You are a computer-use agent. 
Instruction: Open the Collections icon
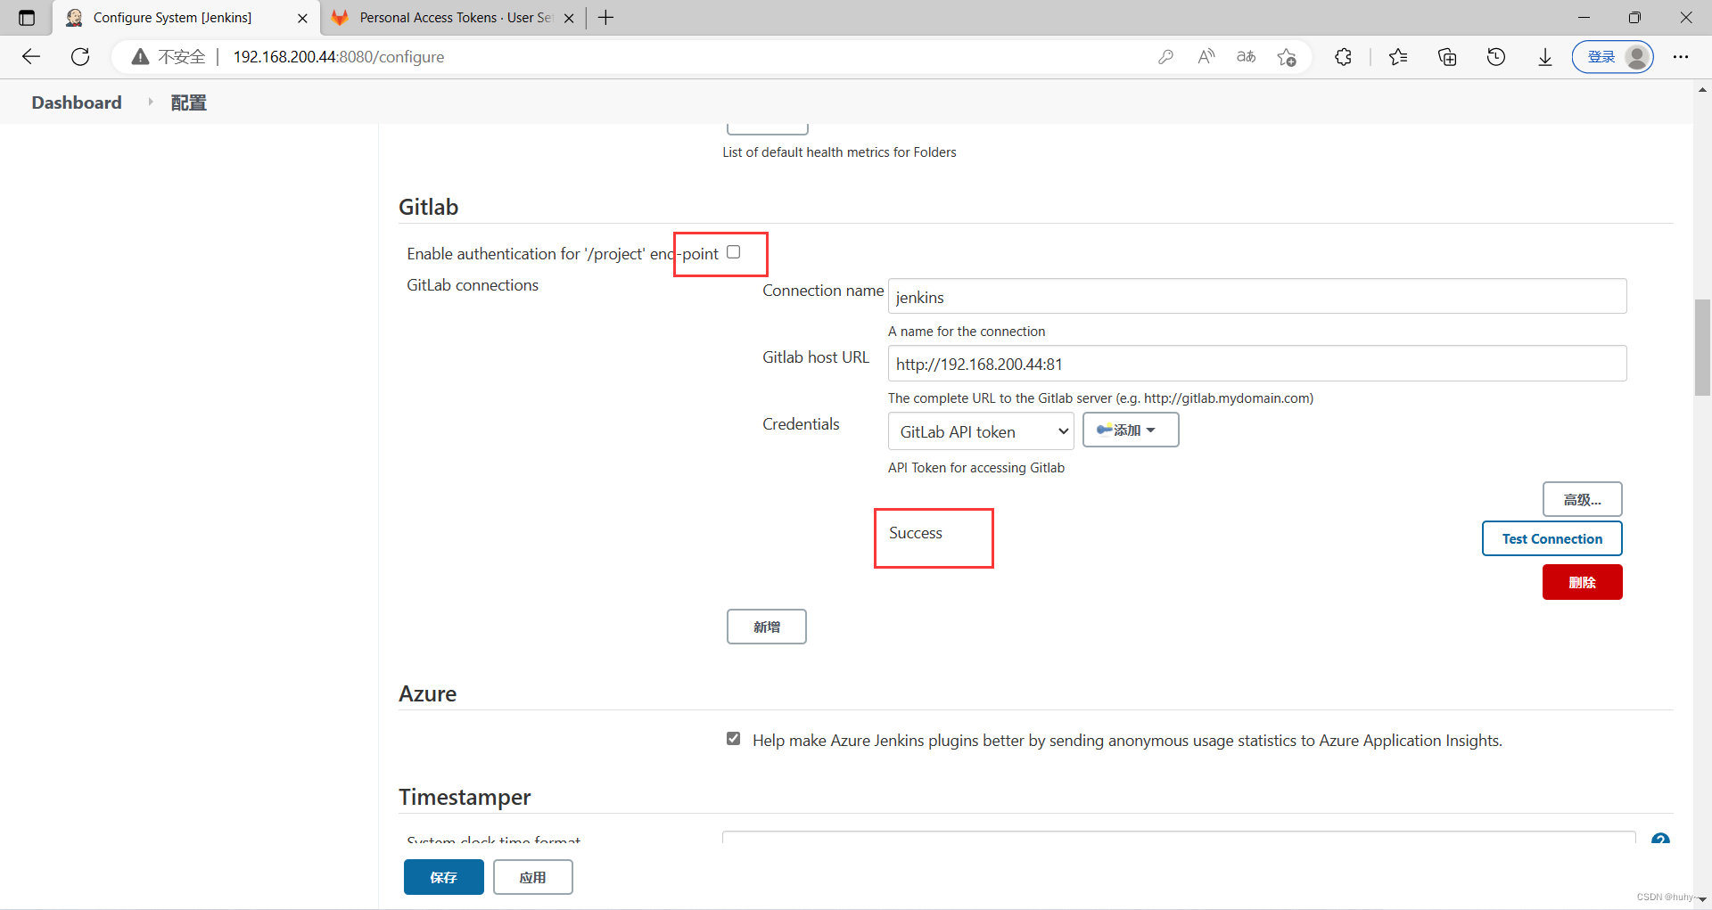[1447, 57]
